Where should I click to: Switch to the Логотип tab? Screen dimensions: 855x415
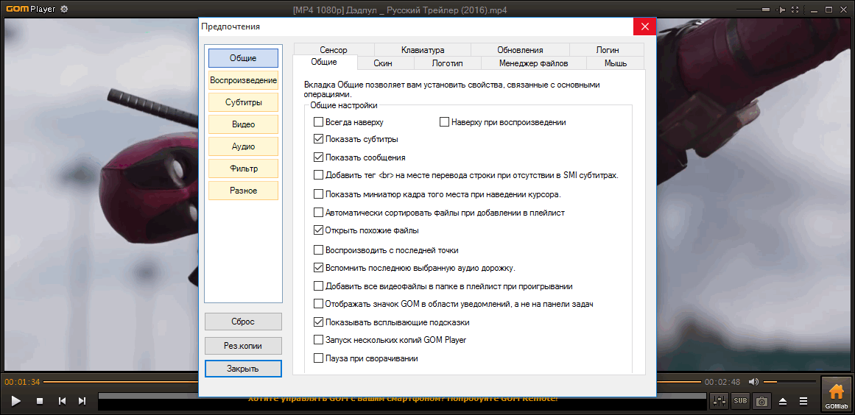(x=448, y=63)
